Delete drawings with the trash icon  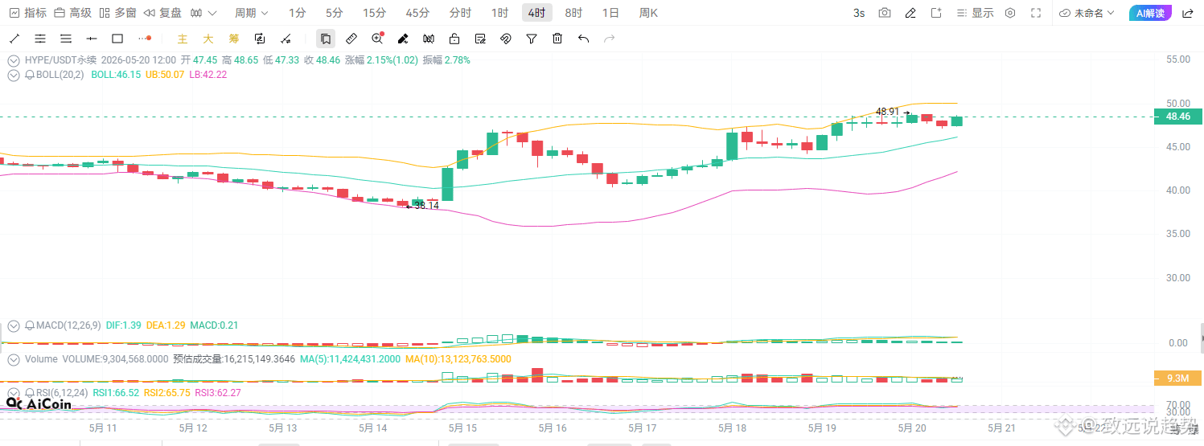[557, 39]
